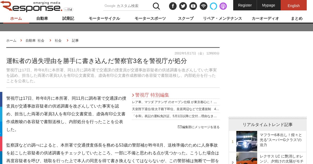
Task: Open the RSS feed icon
Action: tap(203, 6)
